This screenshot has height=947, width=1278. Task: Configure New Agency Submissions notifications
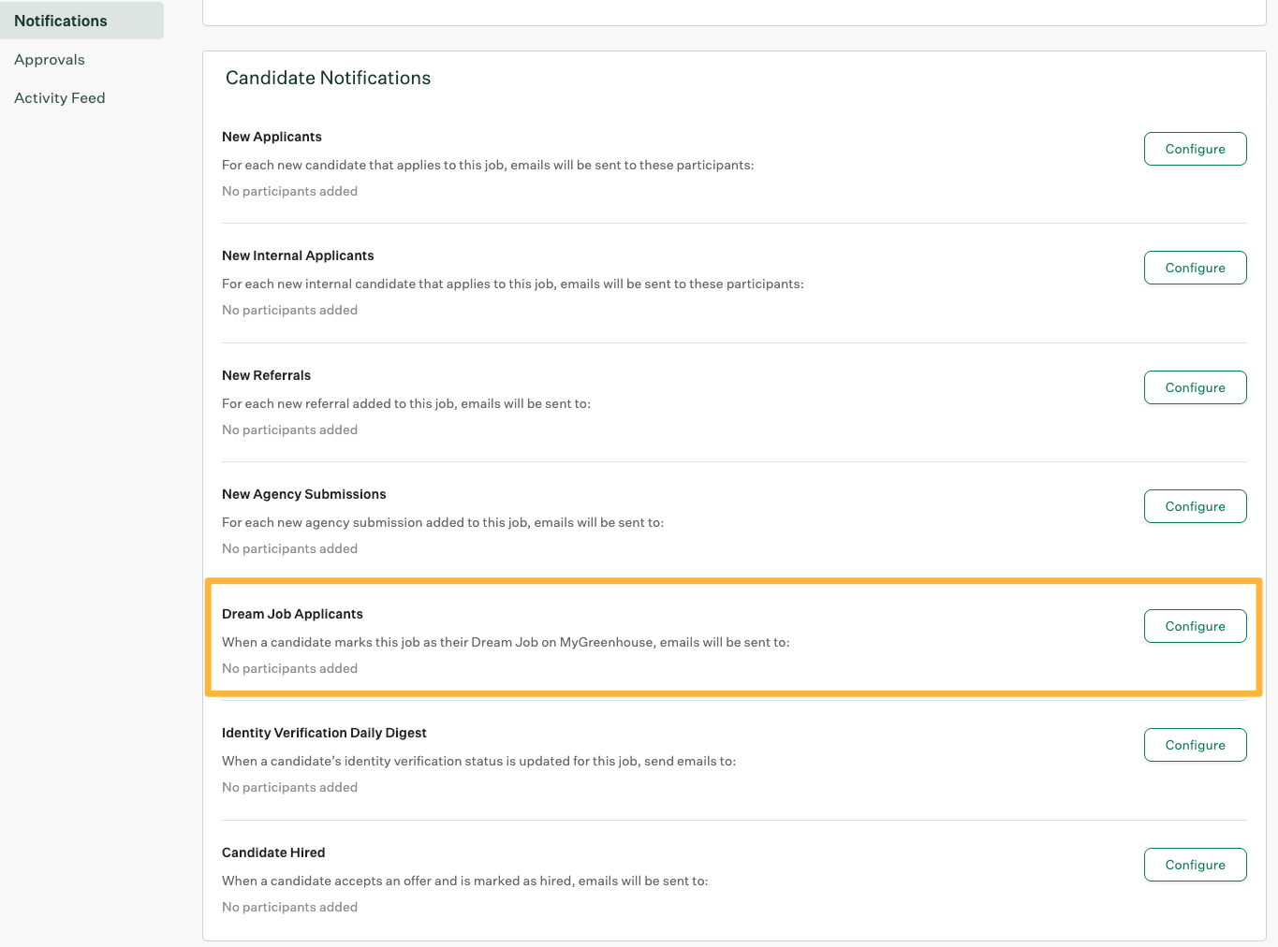pyautogui.click(x=1195, y=506)
